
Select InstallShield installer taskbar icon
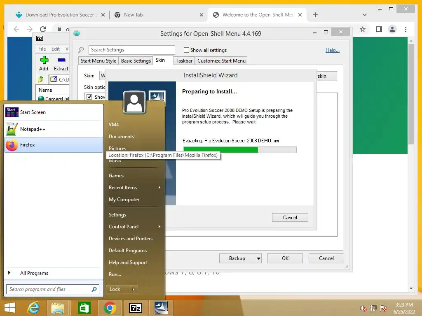[x=161, y=308]
